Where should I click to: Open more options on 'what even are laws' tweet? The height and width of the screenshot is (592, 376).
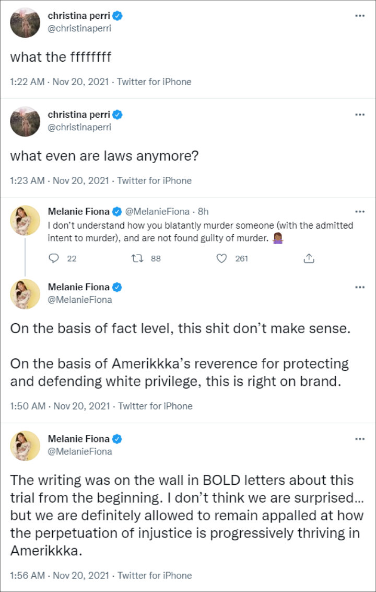[359, 115]
